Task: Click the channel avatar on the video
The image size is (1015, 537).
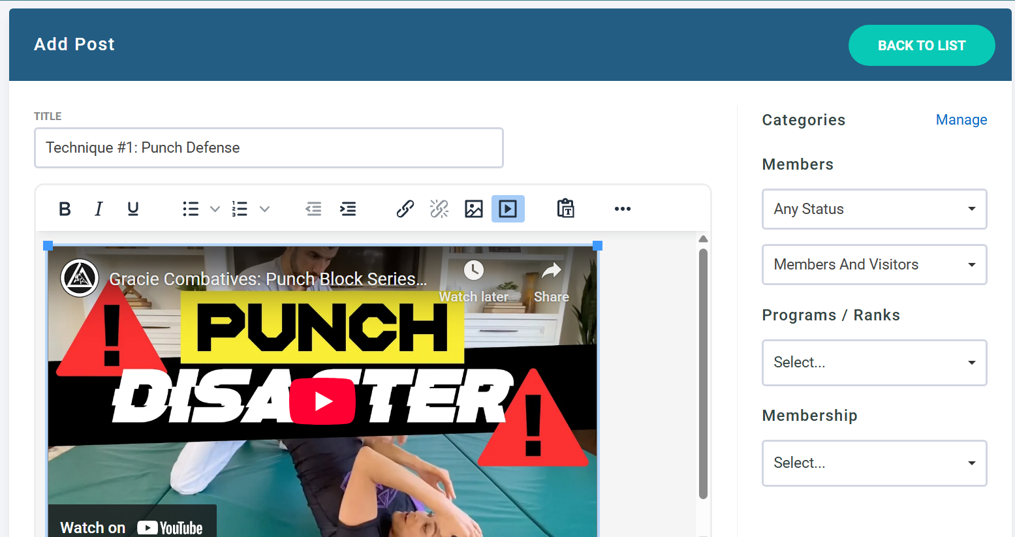Action: pos(80,278)
